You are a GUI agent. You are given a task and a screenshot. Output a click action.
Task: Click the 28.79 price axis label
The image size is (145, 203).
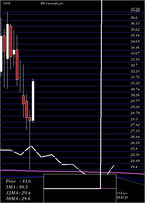point(135,113)
